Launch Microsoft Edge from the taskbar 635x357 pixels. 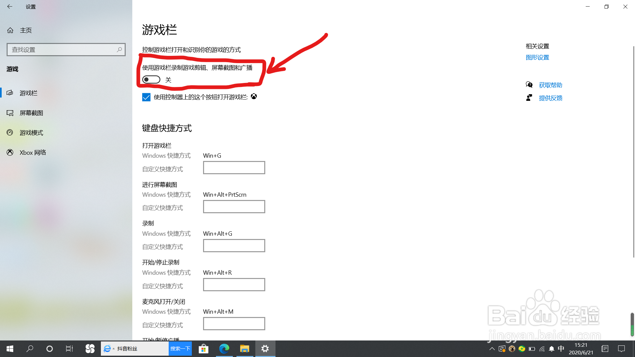225,348
